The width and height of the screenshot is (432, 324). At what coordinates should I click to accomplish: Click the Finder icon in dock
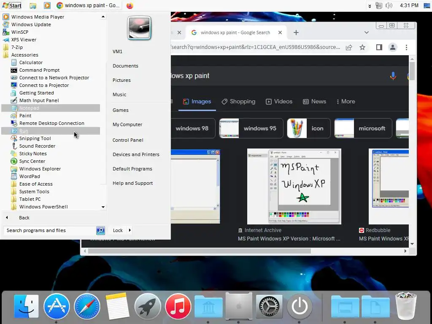[26, 306]
